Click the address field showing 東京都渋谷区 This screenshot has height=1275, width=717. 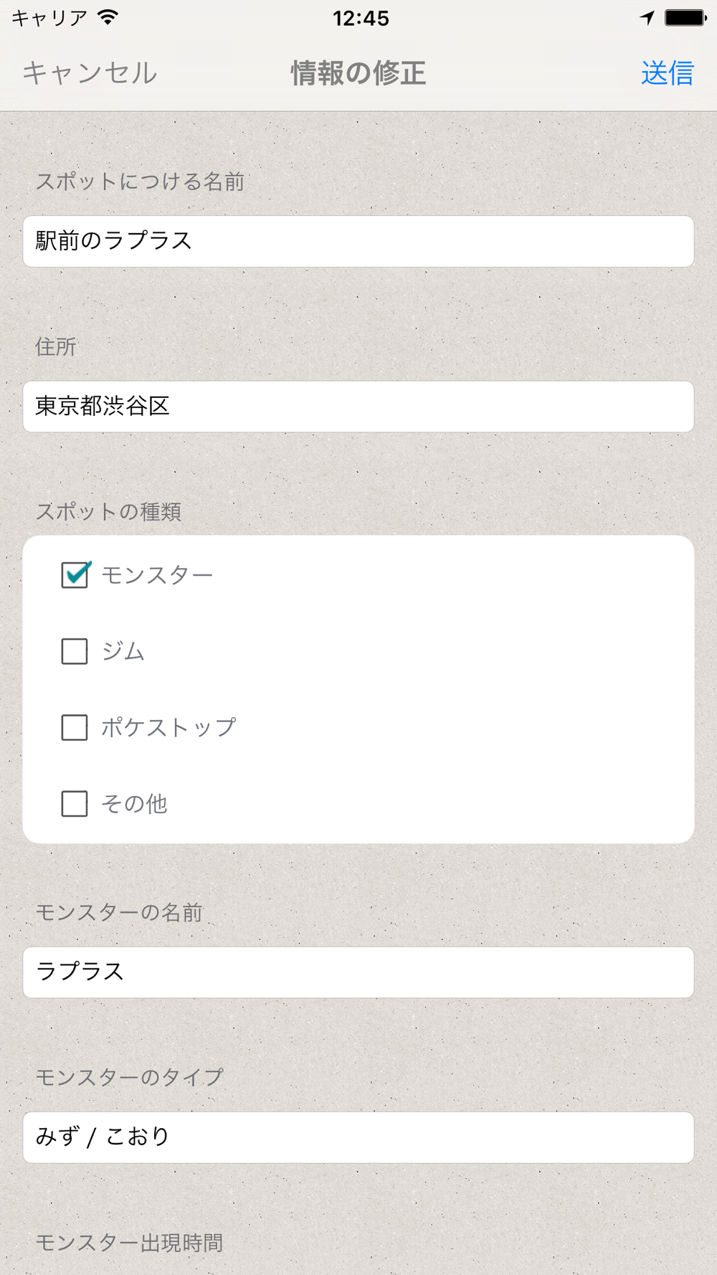tap(358, 407)
